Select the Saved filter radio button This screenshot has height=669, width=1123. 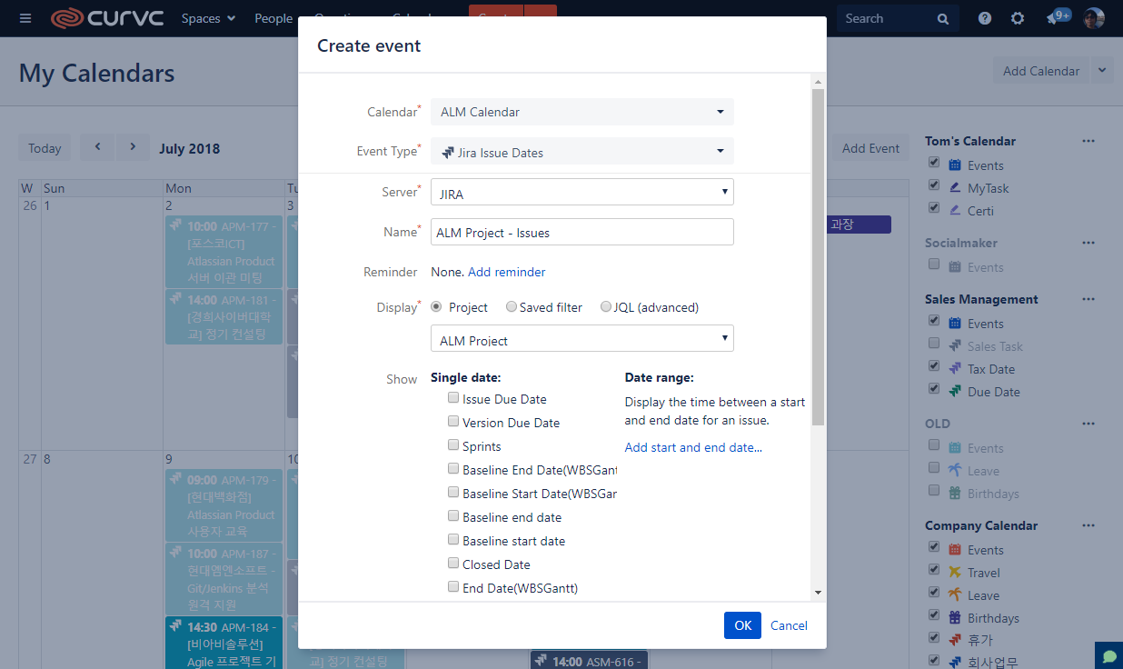coord(512,307)
